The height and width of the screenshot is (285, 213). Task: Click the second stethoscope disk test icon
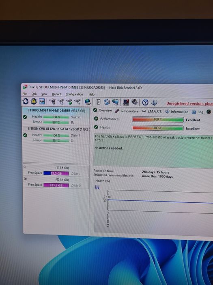[x=61, y=102]
